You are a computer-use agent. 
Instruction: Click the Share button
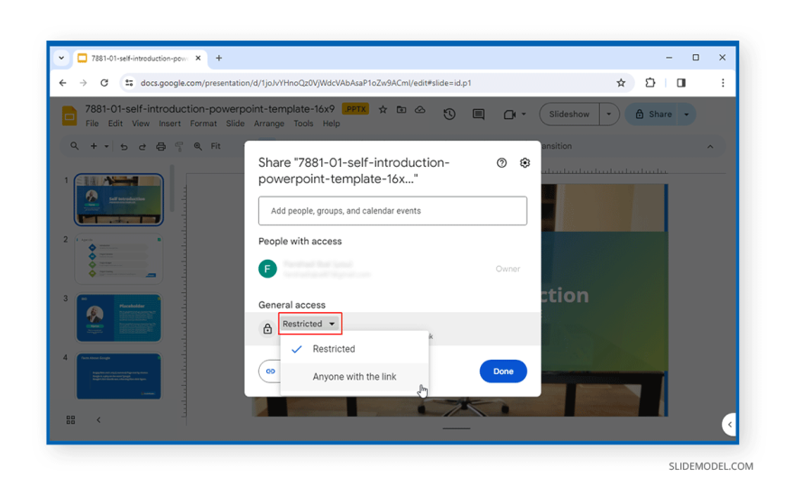click(651, 115)
